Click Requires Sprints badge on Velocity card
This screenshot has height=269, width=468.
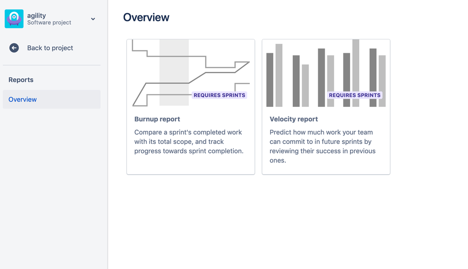pos(355,95)
